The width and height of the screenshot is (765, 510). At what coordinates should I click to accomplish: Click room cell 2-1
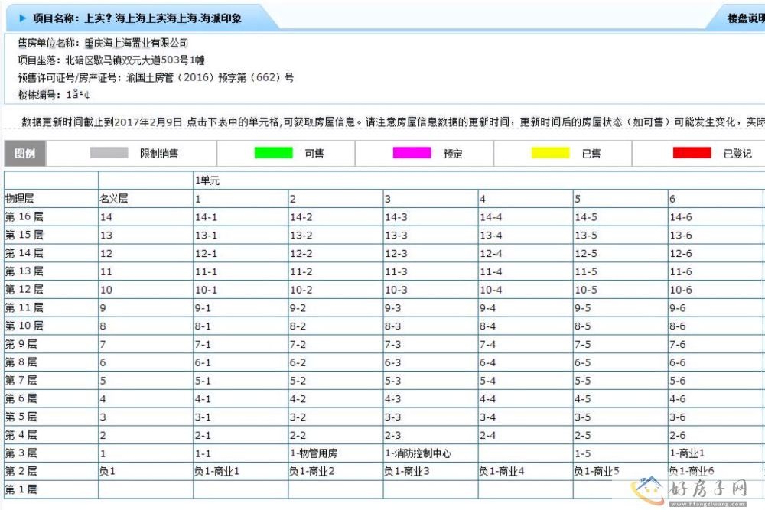point(240,435)
